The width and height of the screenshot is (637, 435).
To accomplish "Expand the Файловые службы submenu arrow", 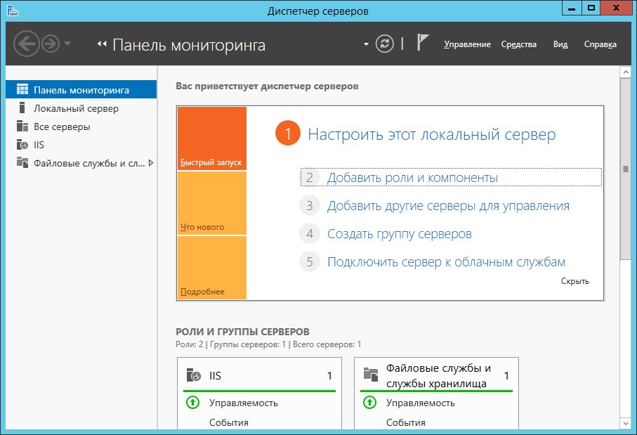I will pos(151,163).
